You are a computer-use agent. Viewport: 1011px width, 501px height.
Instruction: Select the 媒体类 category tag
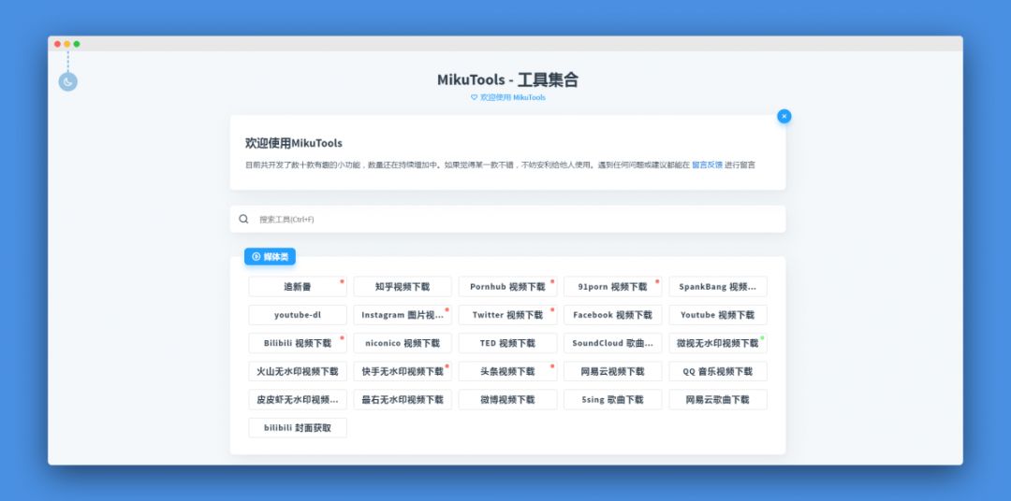271,256
